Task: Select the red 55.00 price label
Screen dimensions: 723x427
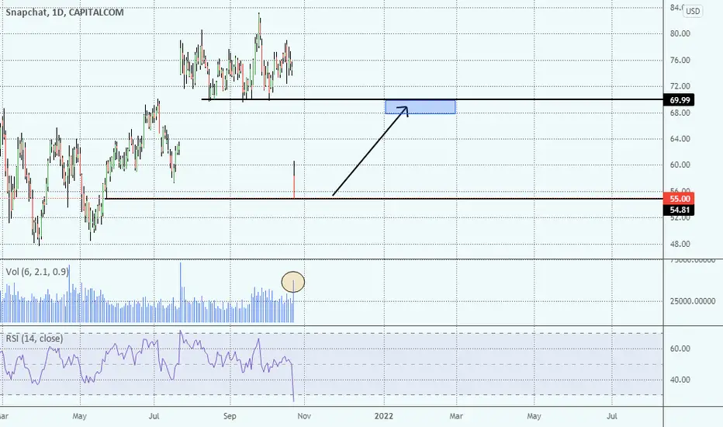Action: 680,199
